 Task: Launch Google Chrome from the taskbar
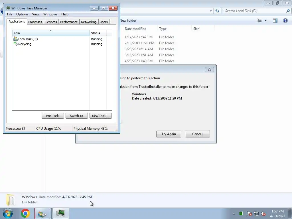[x=25, y=213]
